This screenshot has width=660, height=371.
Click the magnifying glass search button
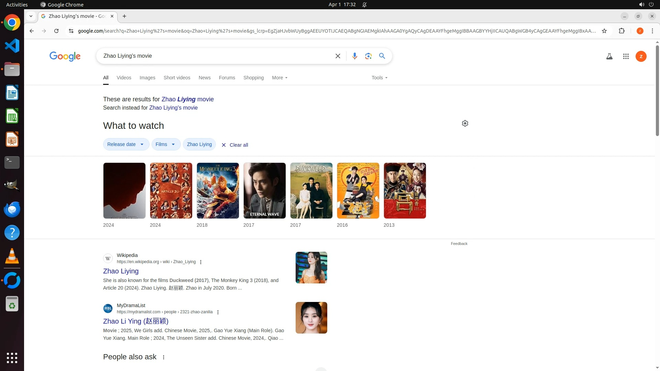pyautogui.click(x=382, y=56)
